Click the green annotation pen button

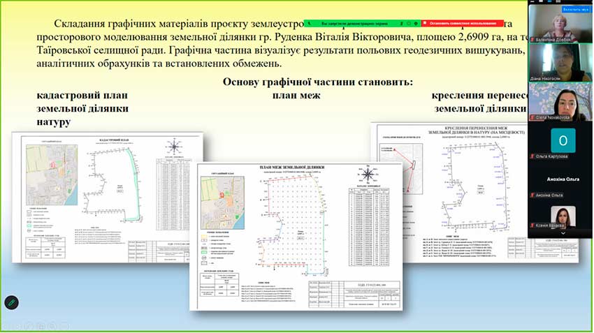click(x=11, y=303)
